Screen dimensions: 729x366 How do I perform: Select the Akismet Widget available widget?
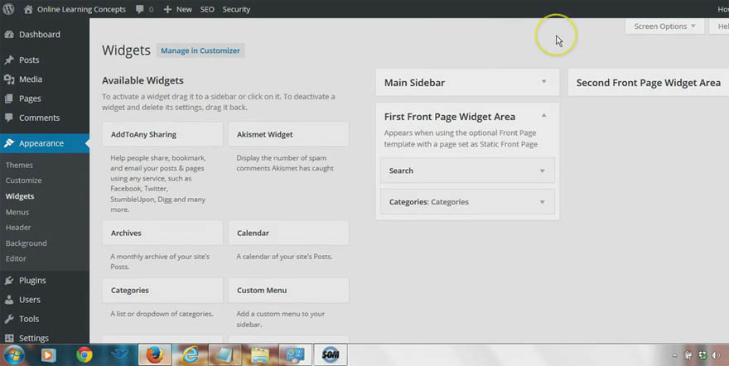click(288, 134)
